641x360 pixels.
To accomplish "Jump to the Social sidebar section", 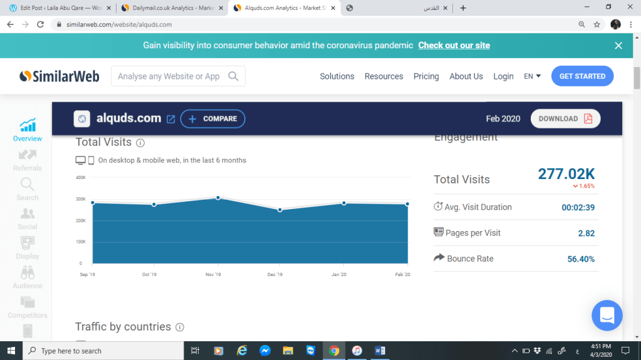I will (x=28, y=219).
